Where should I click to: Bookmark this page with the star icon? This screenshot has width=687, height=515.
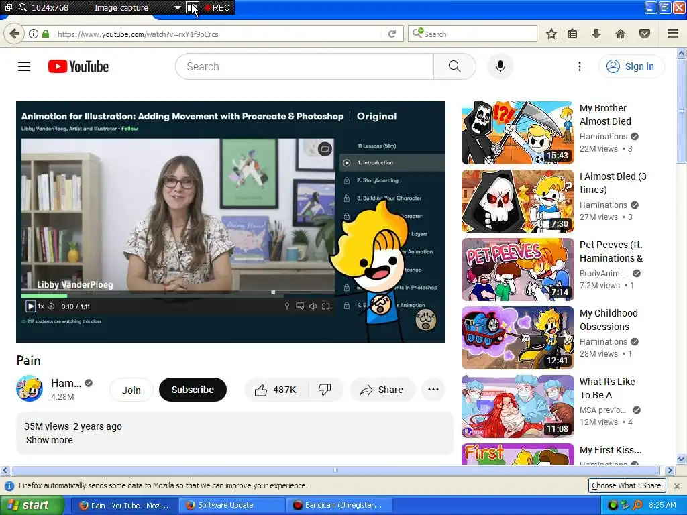click(551, 34)
